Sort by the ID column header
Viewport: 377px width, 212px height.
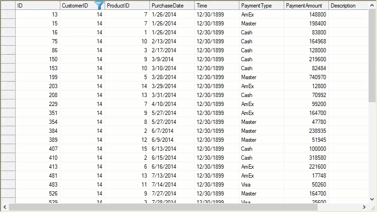click(x=38, y=6)
